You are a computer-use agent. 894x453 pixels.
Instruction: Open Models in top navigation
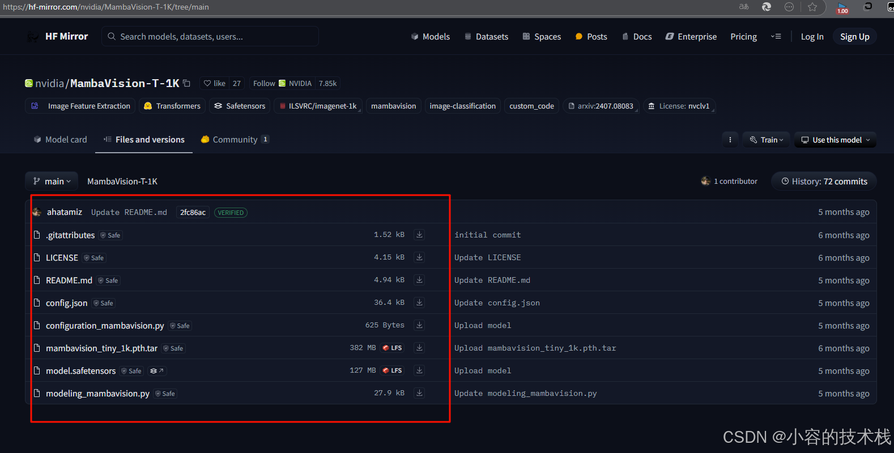tap(430, 36)
